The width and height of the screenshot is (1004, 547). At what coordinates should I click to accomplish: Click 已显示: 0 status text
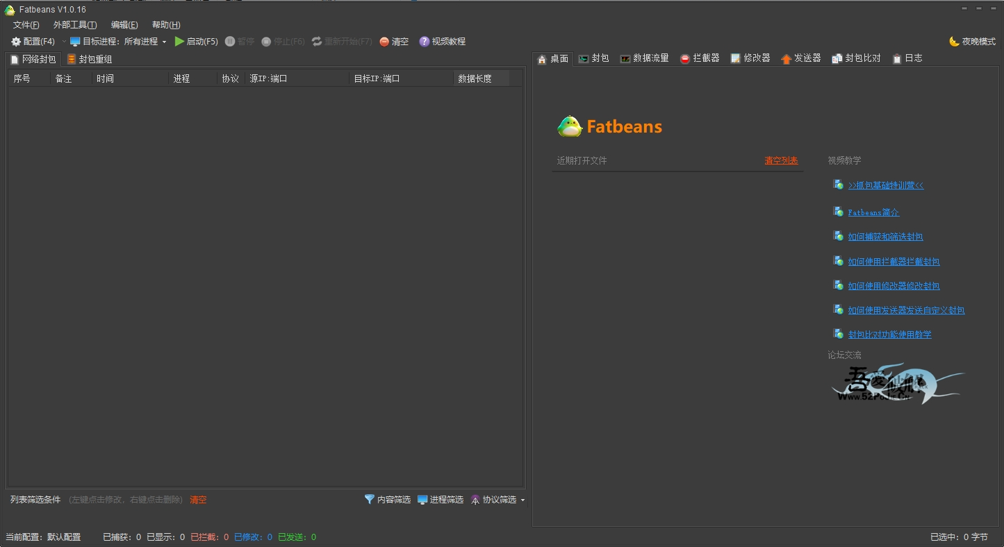click(165, 537)
